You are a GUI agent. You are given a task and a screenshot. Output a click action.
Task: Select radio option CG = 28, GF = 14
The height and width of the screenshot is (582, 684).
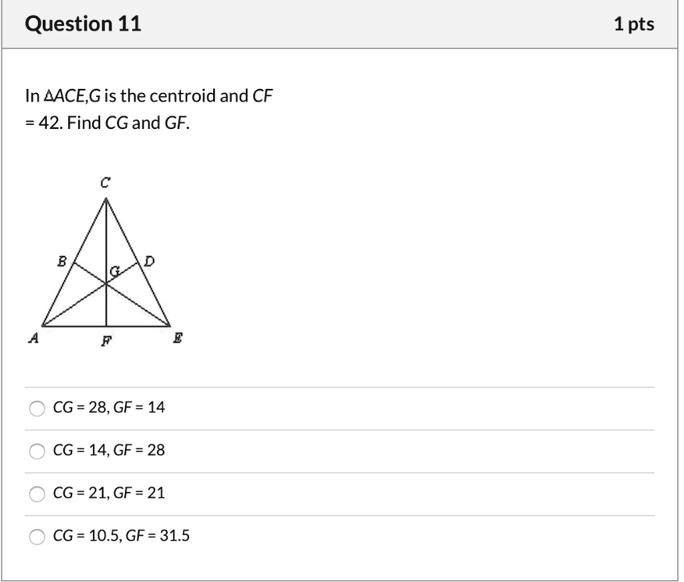[37, 408]
